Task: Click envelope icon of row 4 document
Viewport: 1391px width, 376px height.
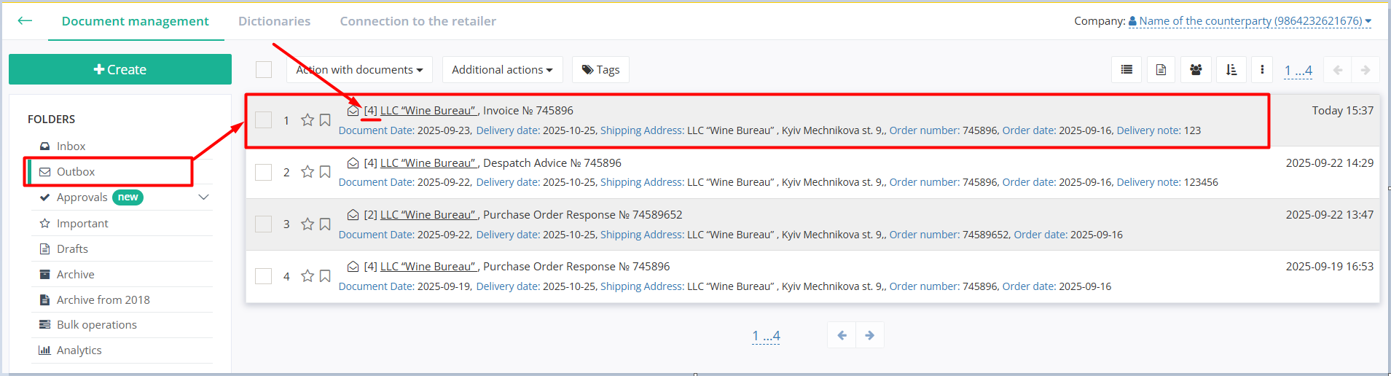Action: (x=353, y=267)
